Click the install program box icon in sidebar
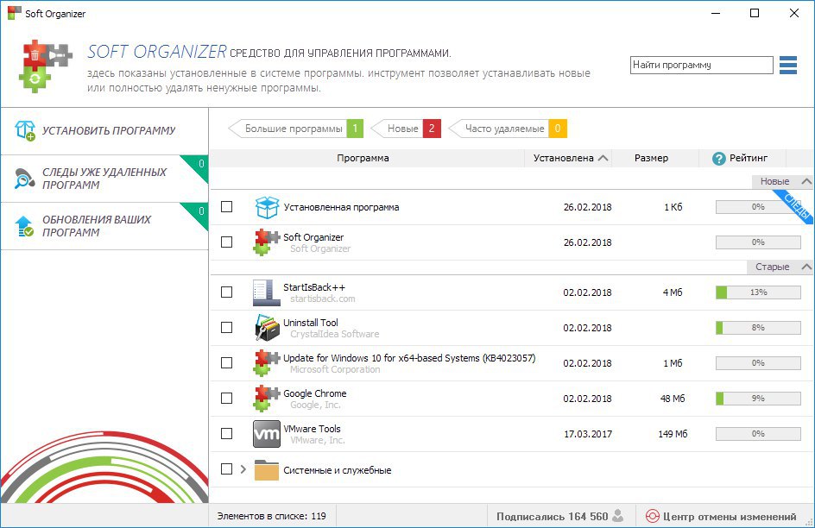Image resolution: width=815 pixels, height=528 pixels. coord(24,131)
